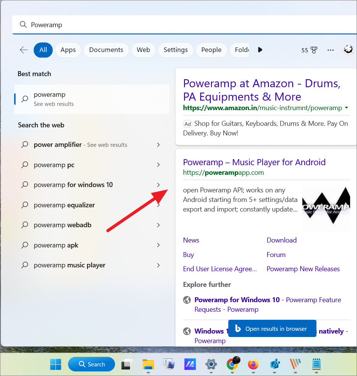This screenshot has height=376, width=357.
Task: Open the orange striped app on taskbar
Action: 295,365
